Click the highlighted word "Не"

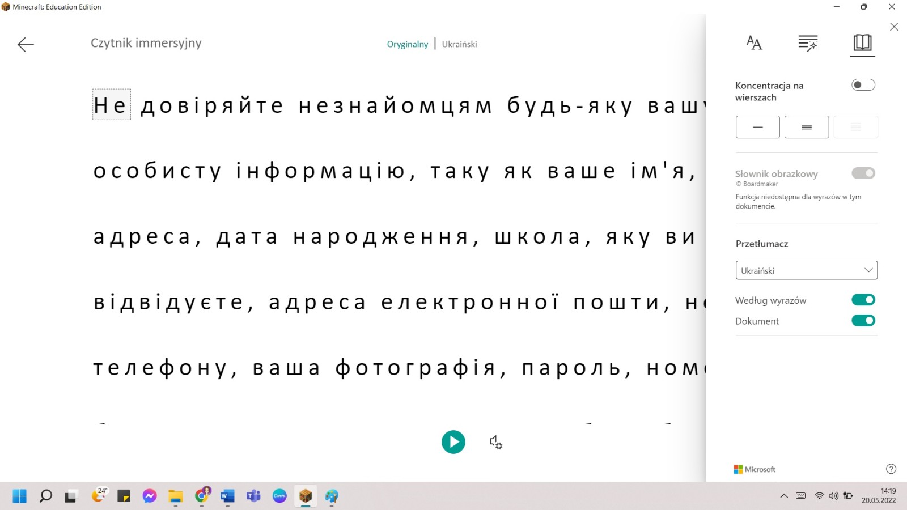click(x=111, y=105)
